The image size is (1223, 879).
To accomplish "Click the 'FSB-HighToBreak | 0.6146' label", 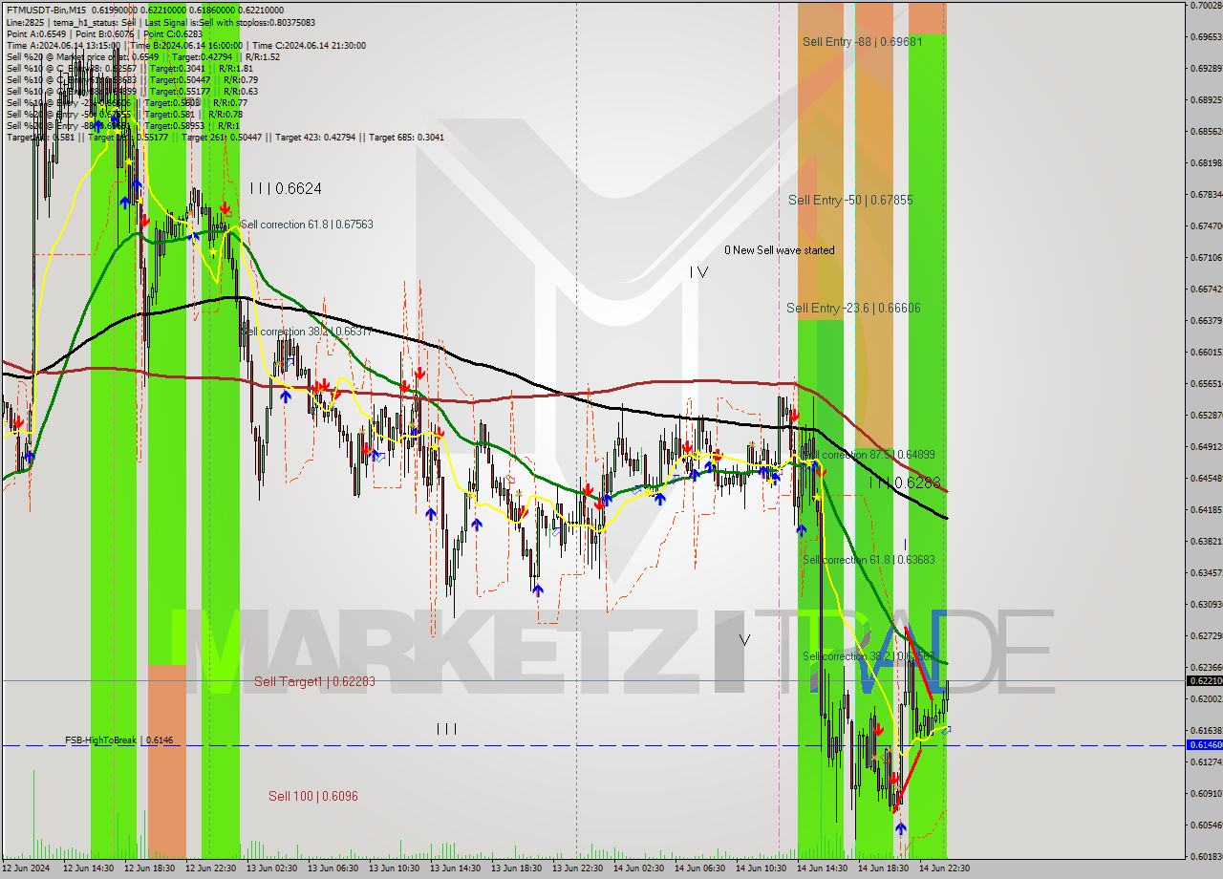I will coord(119,740).
